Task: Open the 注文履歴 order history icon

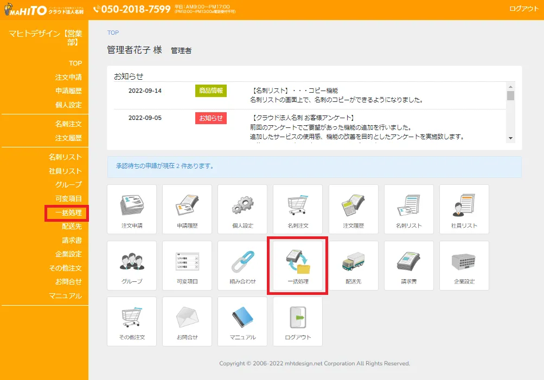Action: pos(353,209)
